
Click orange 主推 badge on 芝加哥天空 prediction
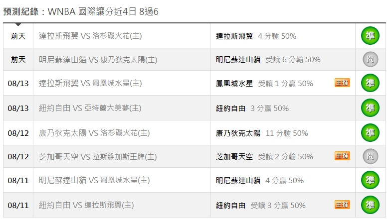tap(342, 156)
